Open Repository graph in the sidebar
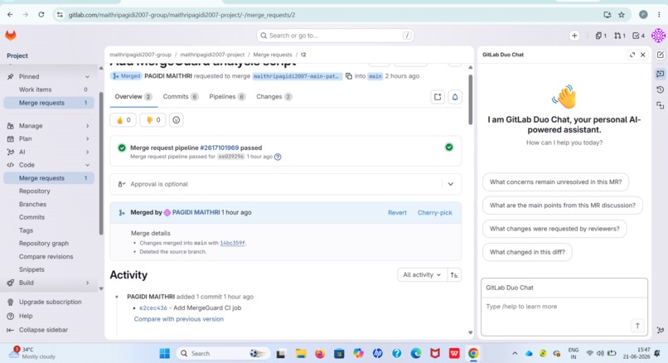The width and height of the screenshot is (668, 363). tap(49, 244)
